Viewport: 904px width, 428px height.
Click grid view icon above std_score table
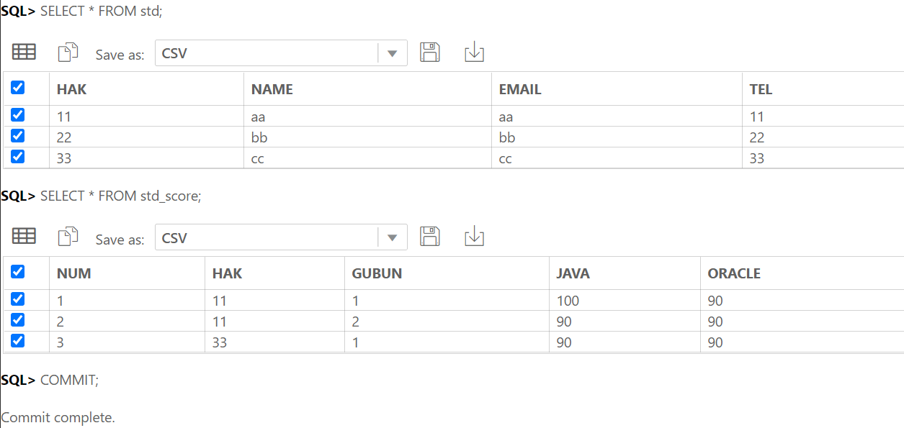(x=24, y=236)
